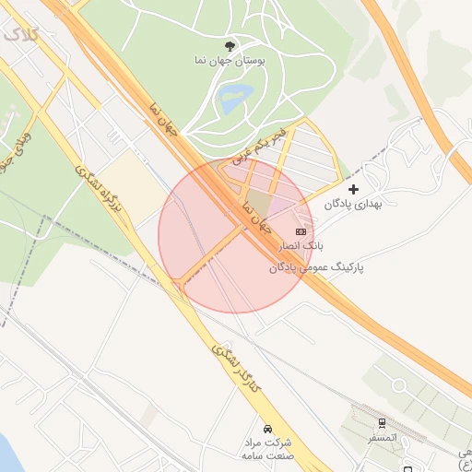Open the بوستان جهان نما park label

[x=230, y=61]
